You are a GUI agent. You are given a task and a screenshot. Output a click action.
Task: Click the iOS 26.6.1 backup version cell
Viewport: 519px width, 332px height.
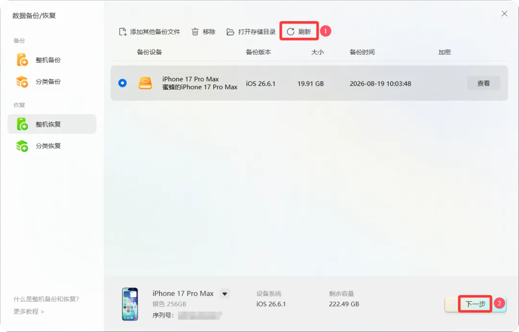point(260,84)
